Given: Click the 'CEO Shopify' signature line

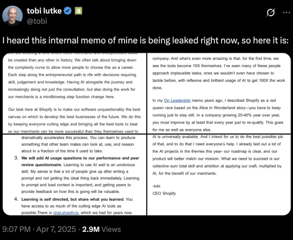Looking at the screenshot, I should pyautogui.click(x=164, y=193).
